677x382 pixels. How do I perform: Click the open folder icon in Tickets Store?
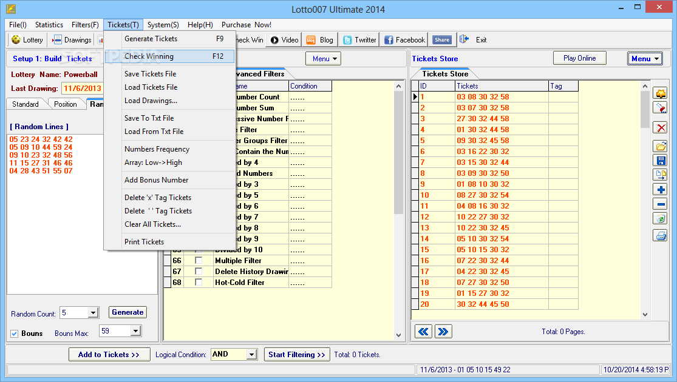click(660, 146)
